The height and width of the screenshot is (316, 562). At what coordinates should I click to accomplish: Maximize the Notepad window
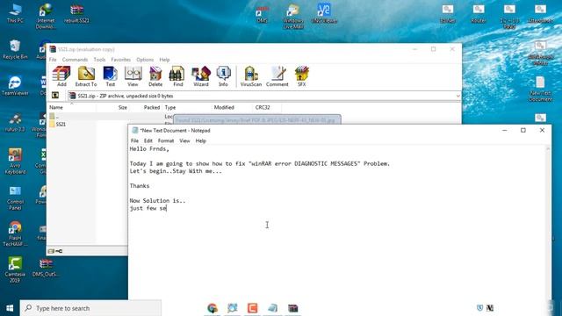(523, 131)
